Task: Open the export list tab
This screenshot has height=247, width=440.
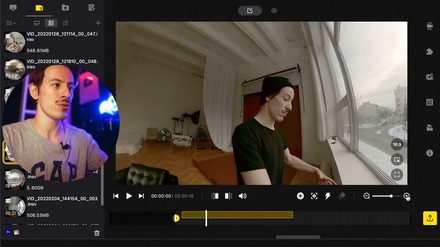Action: click(x=91, y=8)
